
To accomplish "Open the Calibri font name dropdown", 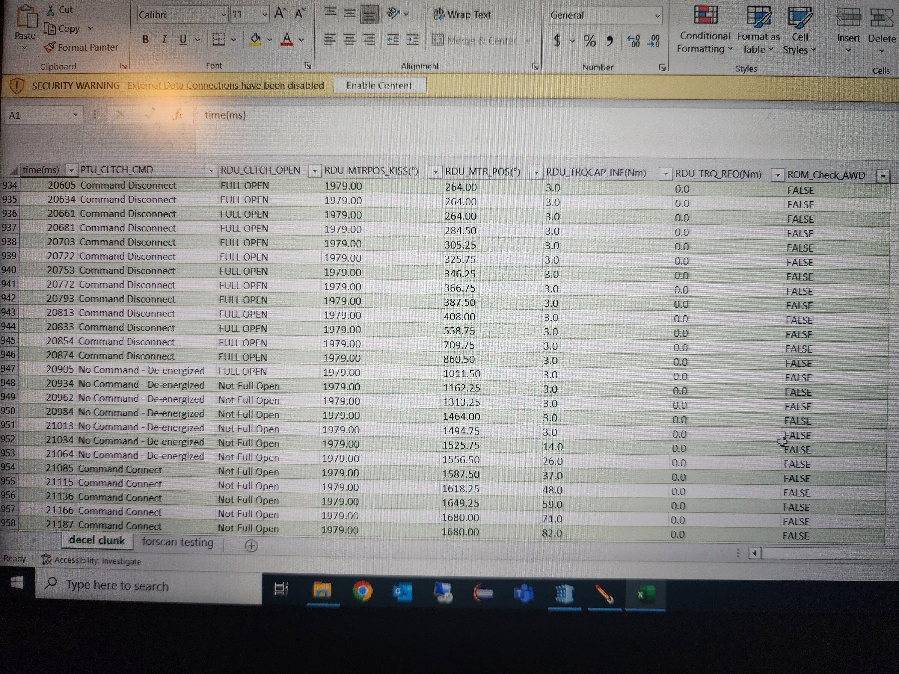I will pos(224,15).
